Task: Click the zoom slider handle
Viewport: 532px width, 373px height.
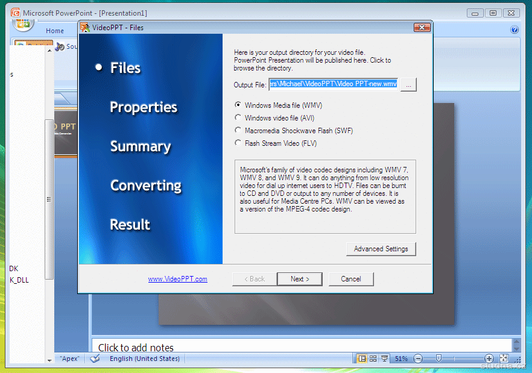Action: click(x=439, y=359)
